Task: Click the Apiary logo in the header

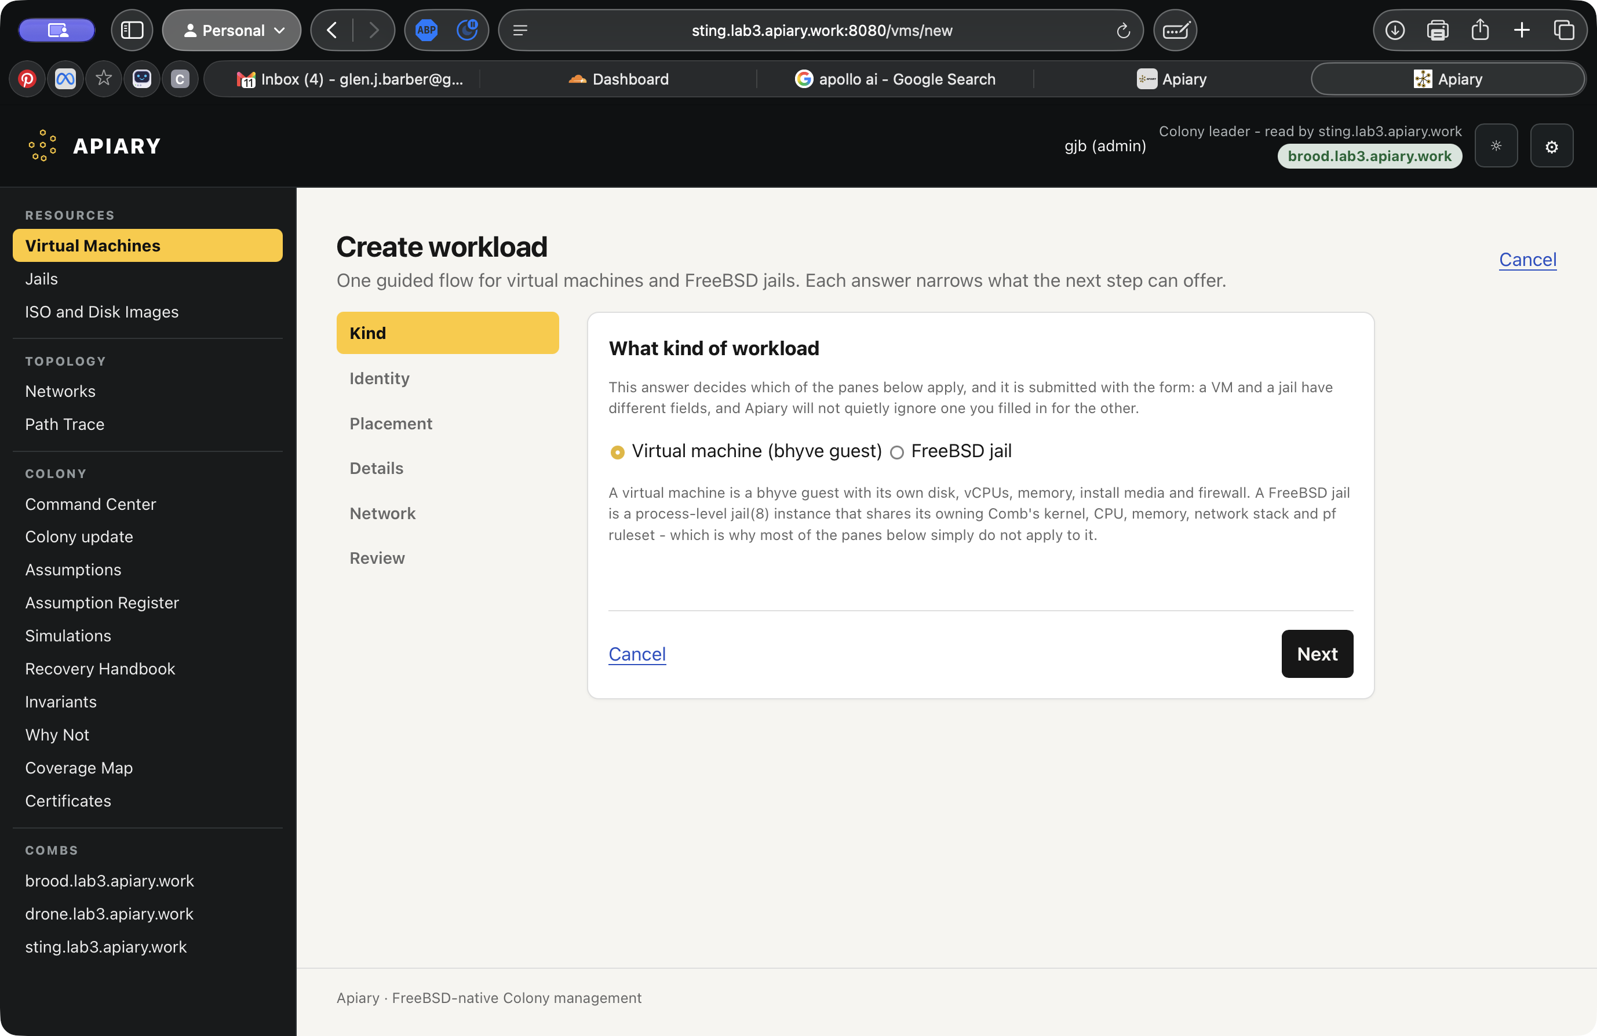Action: (x=93, y=145)
